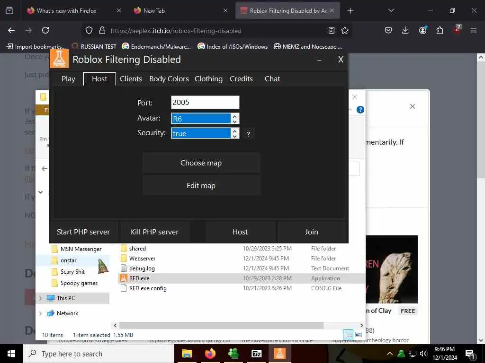Open Firefox extensions puzzle icon

(440, 30)
